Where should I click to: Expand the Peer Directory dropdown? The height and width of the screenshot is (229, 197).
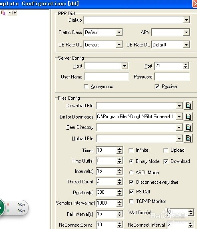[x=179, y=127]
